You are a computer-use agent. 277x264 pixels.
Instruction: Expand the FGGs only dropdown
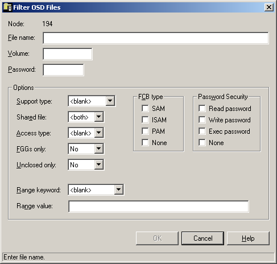(x=99, y=148)
